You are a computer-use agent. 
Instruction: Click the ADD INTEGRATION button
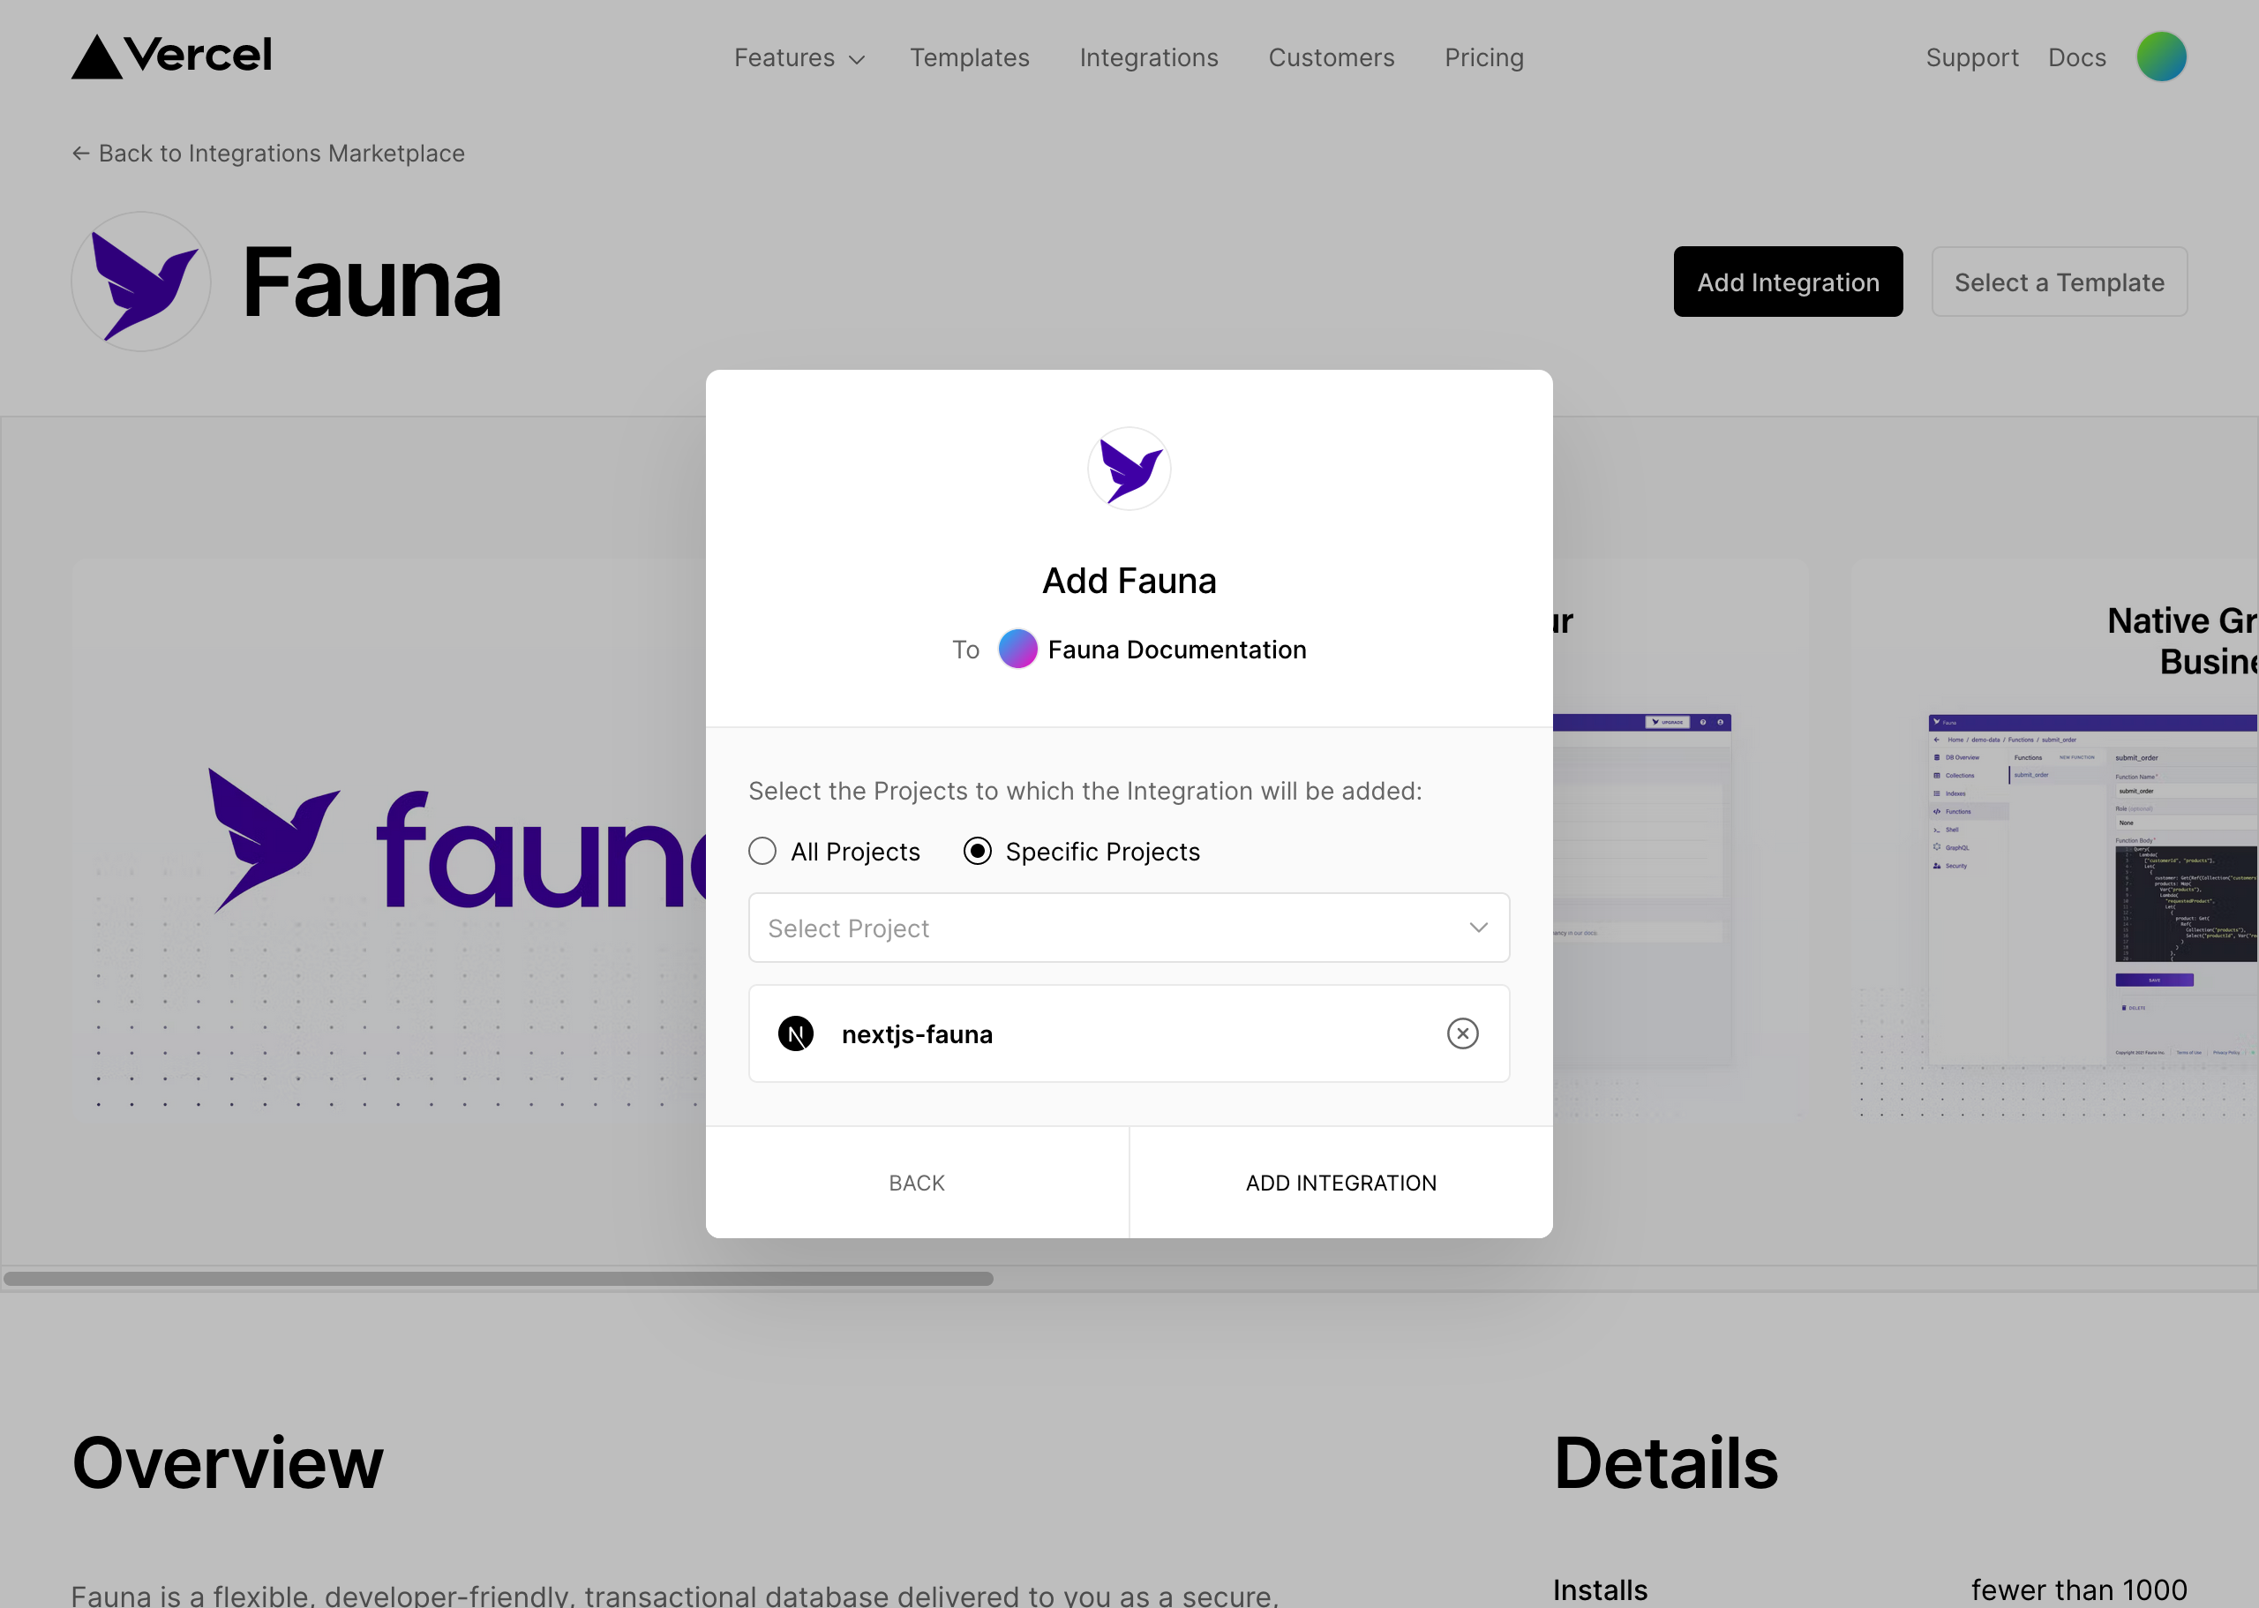coord(1340,1183)
